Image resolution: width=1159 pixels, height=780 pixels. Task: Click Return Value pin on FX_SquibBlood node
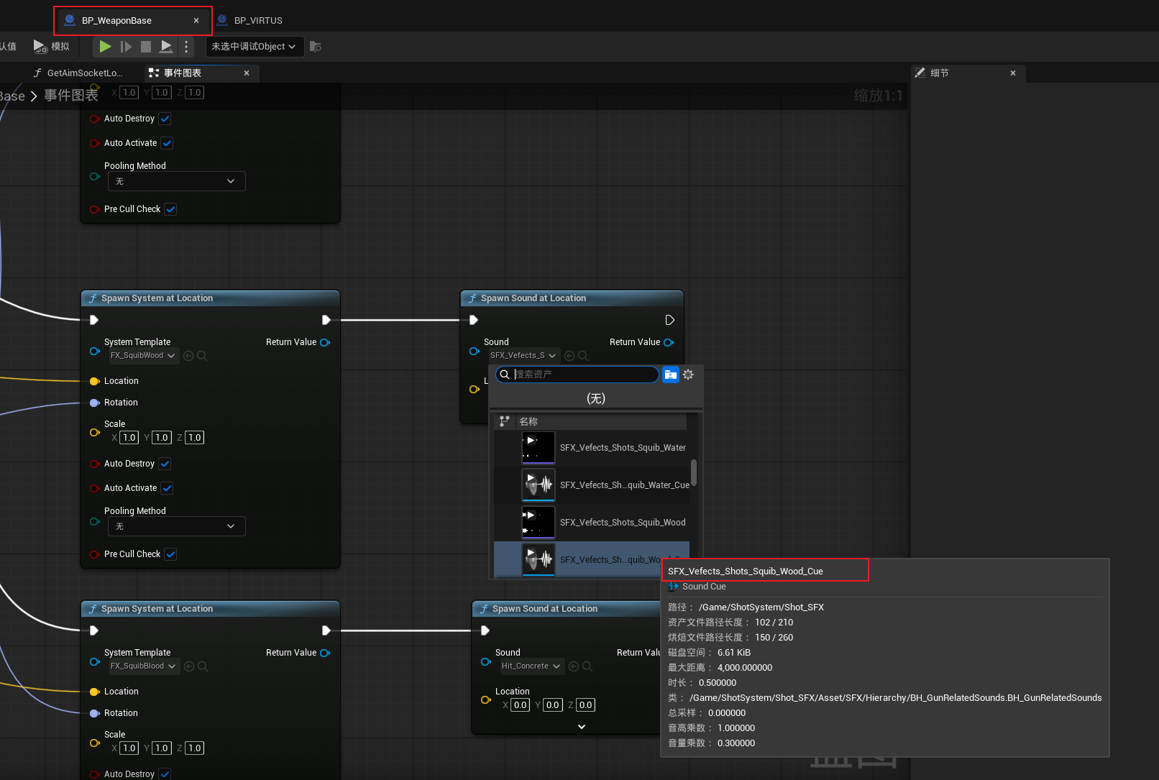pos(325,653)
